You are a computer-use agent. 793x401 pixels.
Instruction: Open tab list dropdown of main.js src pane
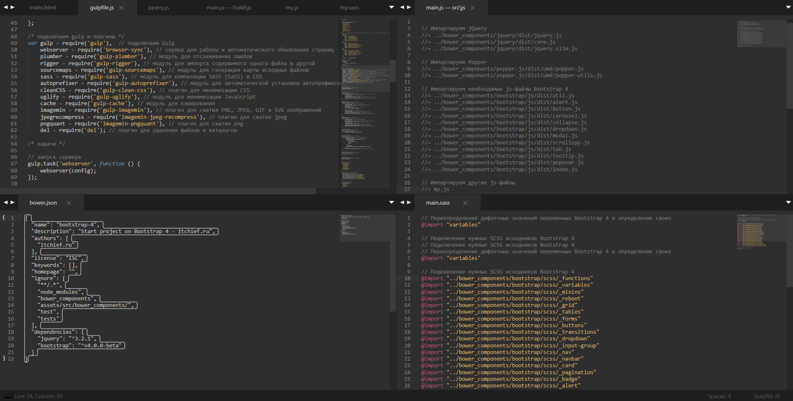tap(788, 7)
